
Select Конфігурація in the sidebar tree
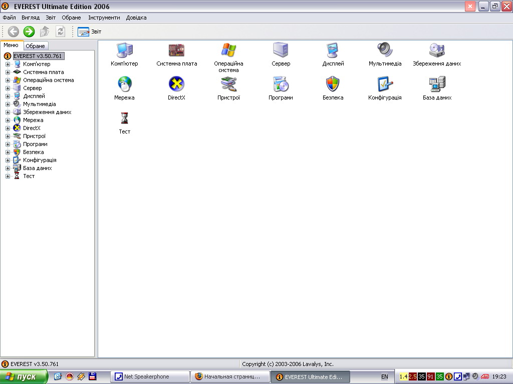click(x=40, y=160)
